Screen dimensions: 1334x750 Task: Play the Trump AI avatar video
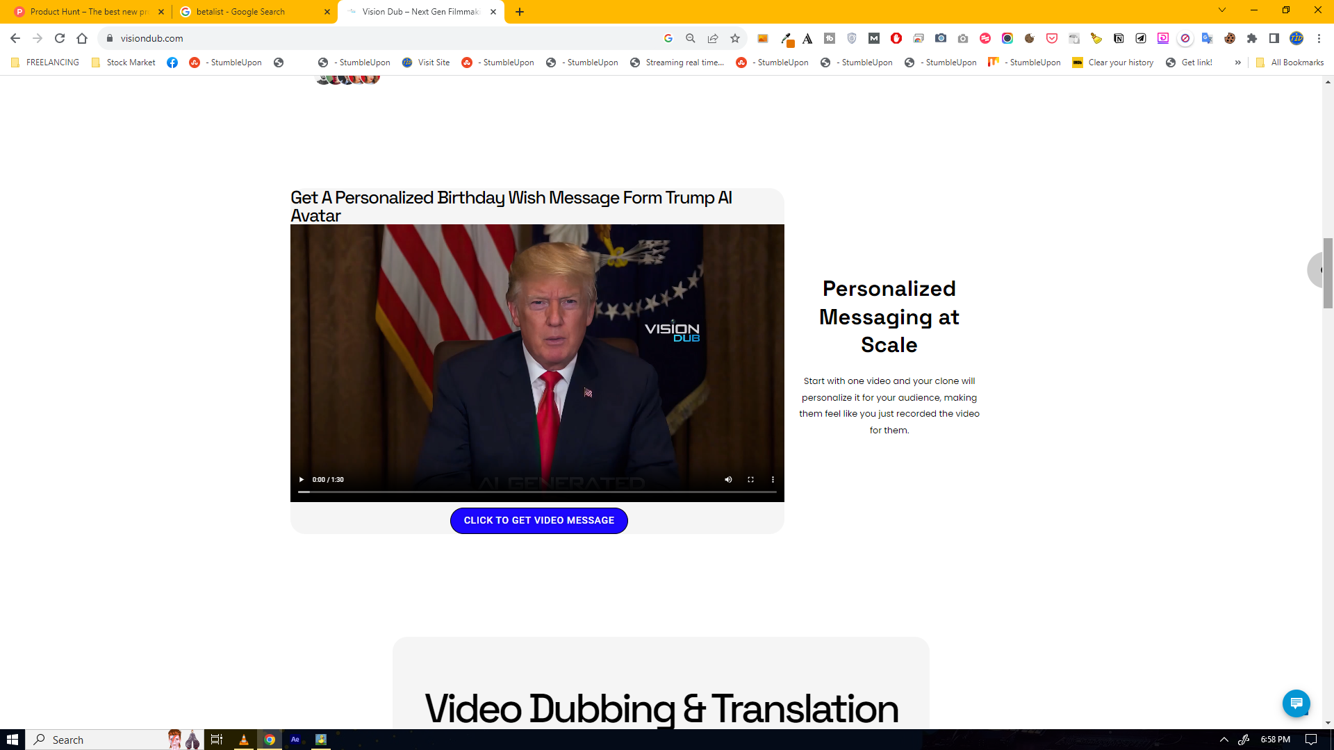pyautogui.click(x=301, y=479)
